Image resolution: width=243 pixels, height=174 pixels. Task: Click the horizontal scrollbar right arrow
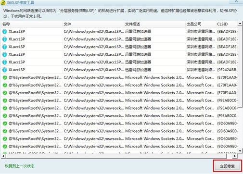coord(235,156)
